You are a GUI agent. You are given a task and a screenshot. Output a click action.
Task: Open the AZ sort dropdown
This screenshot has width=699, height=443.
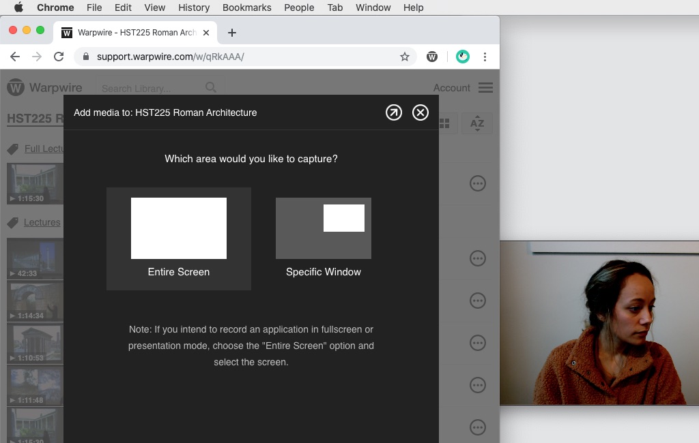pos(477,123)
